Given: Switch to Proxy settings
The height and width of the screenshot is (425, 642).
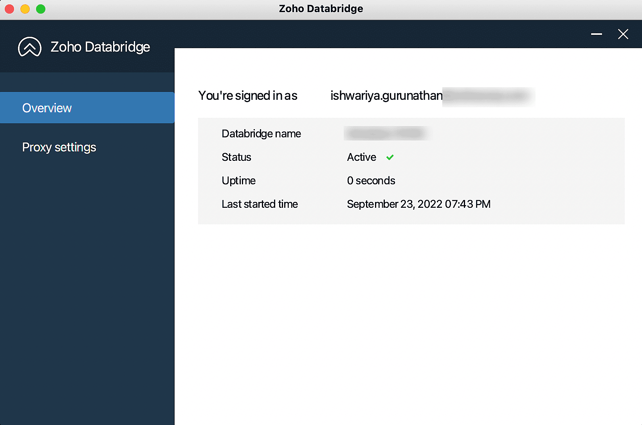Looking at the screenshot, I should [59, 147].
